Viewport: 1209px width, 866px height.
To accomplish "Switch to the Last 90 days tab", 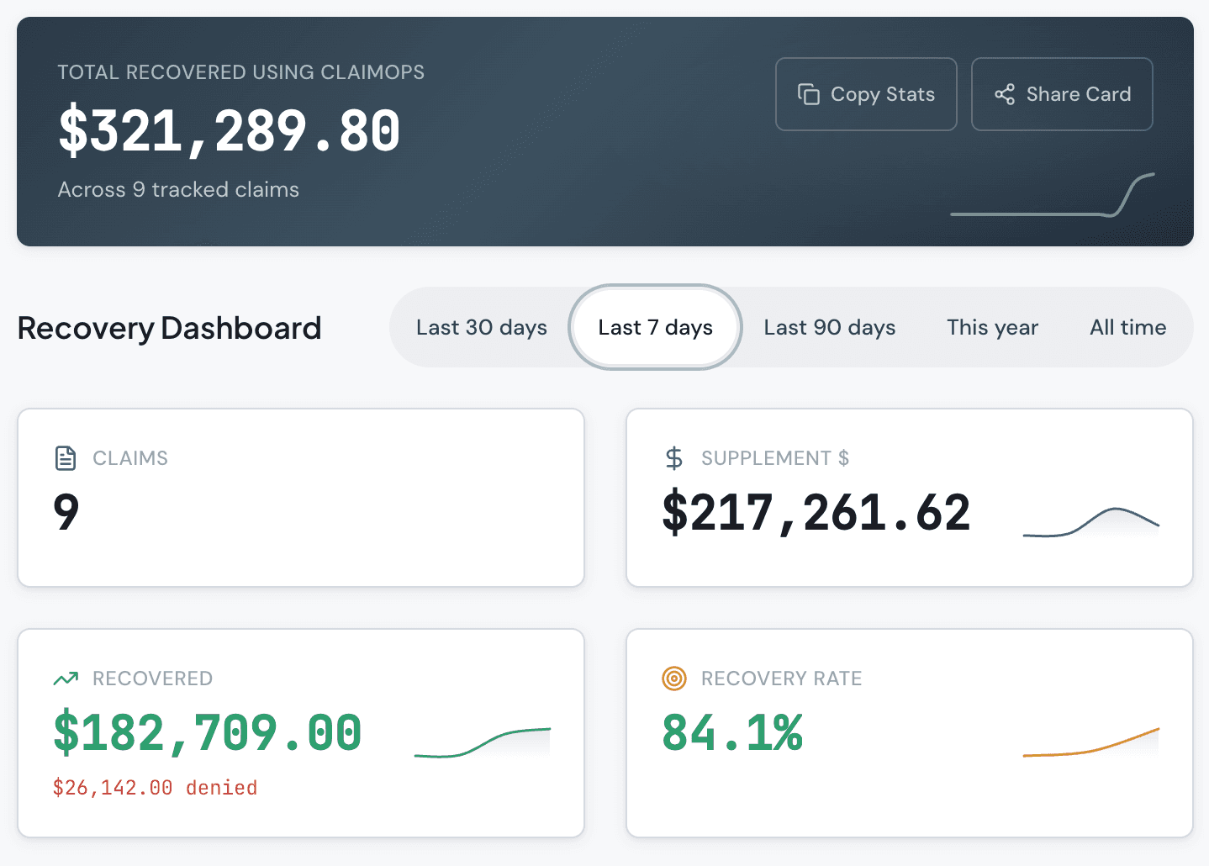I will pos(830,327).
